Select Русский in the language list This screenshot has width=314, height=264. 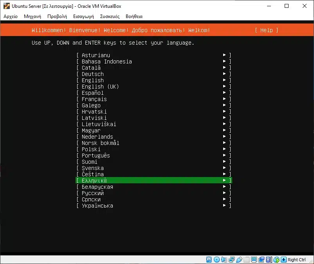click(154, 193)
